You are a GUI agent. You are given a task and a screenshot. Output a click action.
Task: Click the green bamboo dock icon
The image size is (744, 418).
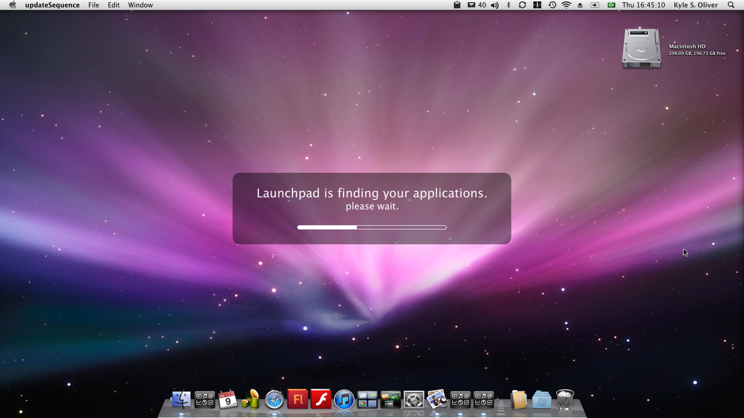(x=251, y=399)
